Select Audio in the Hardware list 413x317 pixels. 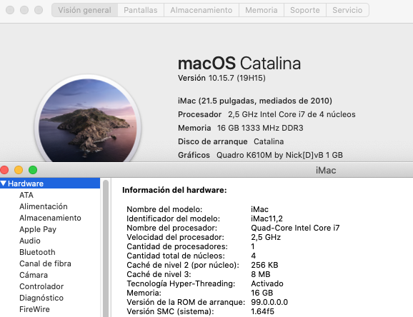pos(30,241)
